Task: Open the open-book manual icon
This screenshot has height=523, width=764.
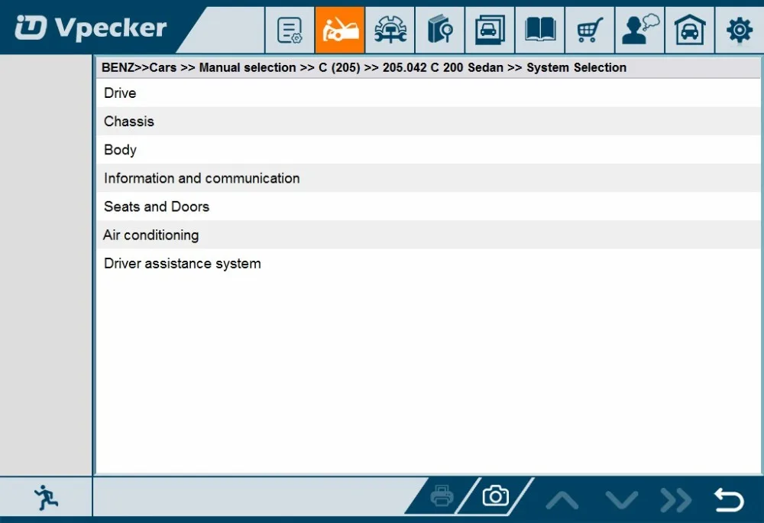Action: [540, 31]
